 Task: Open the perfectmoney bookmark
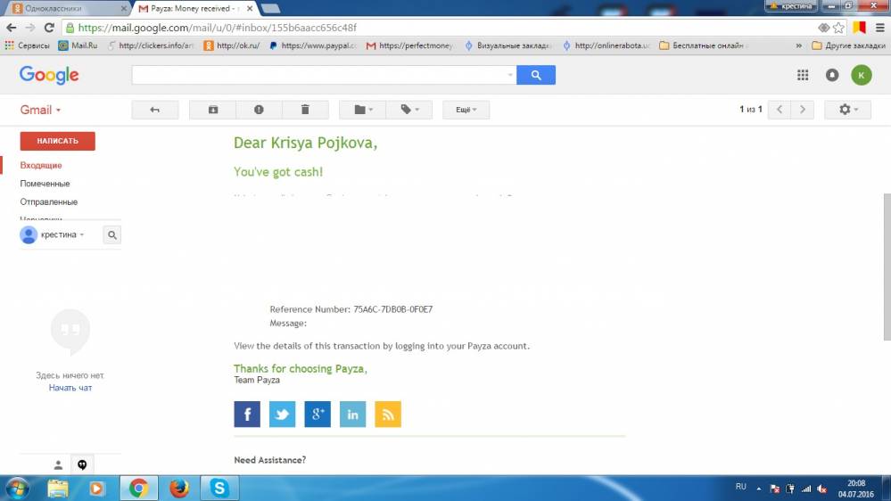[409, 45]
